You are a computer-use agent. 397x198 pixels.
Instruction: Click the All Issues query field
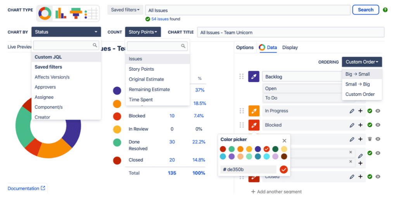pos(248,10)
